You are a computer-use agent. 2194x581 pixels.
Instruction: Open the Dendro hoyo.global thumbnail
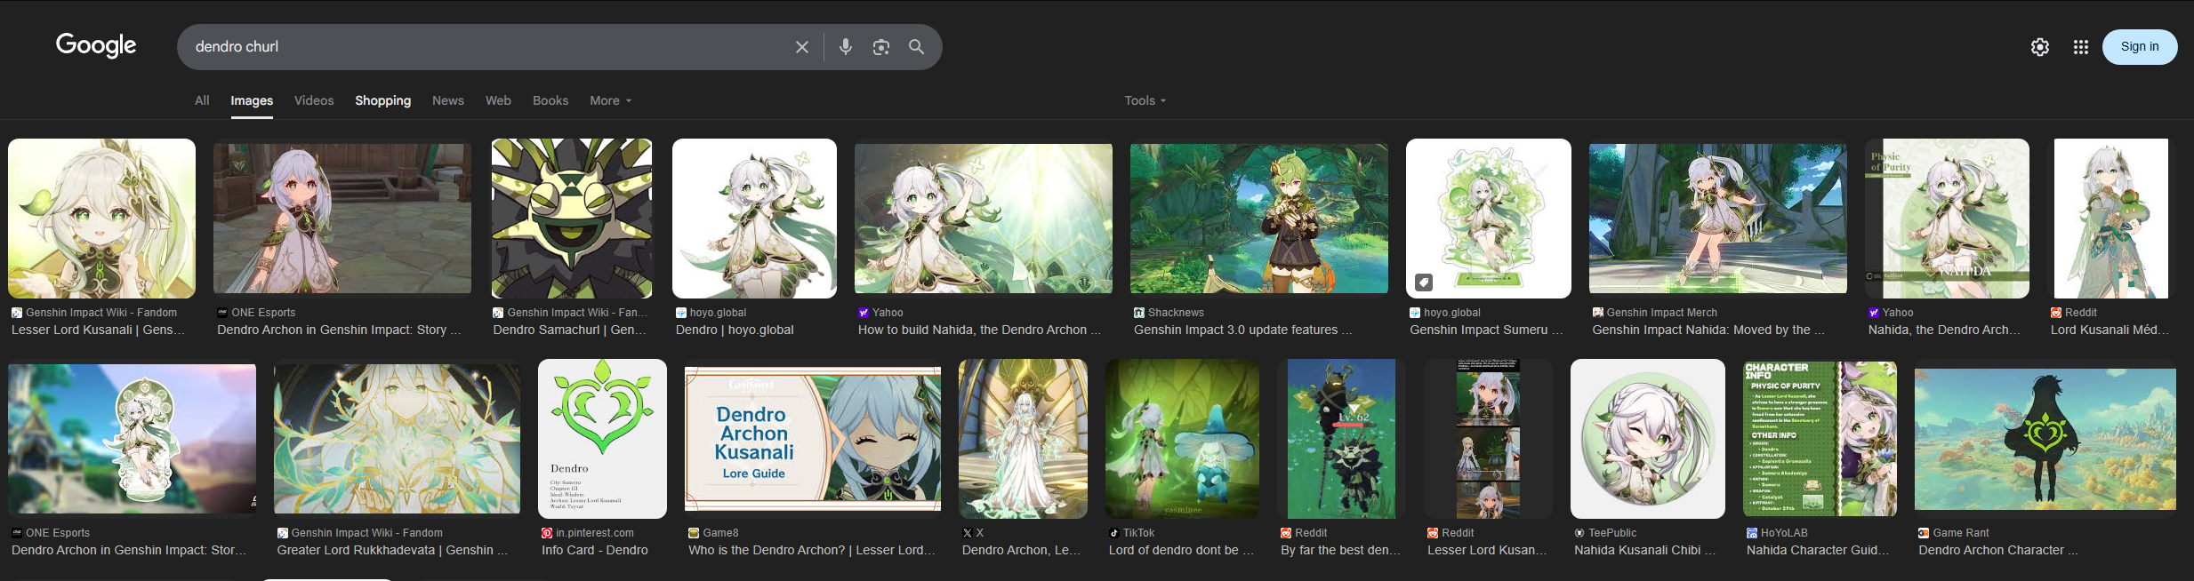click(754, 219)
